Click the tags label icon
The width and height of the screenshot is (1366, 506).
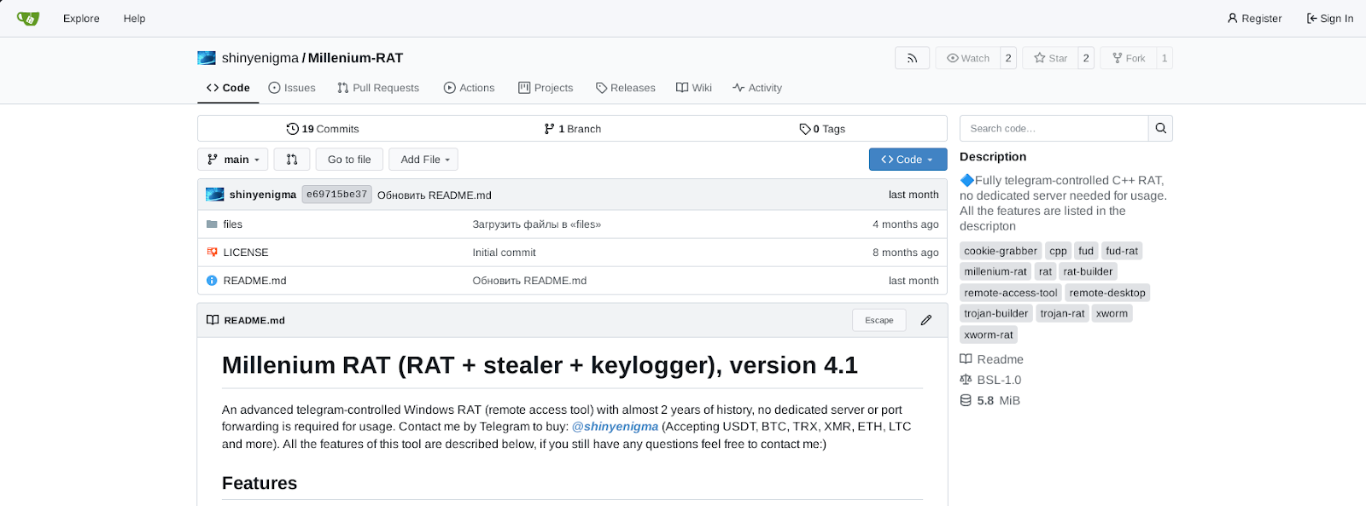point(804,129)
